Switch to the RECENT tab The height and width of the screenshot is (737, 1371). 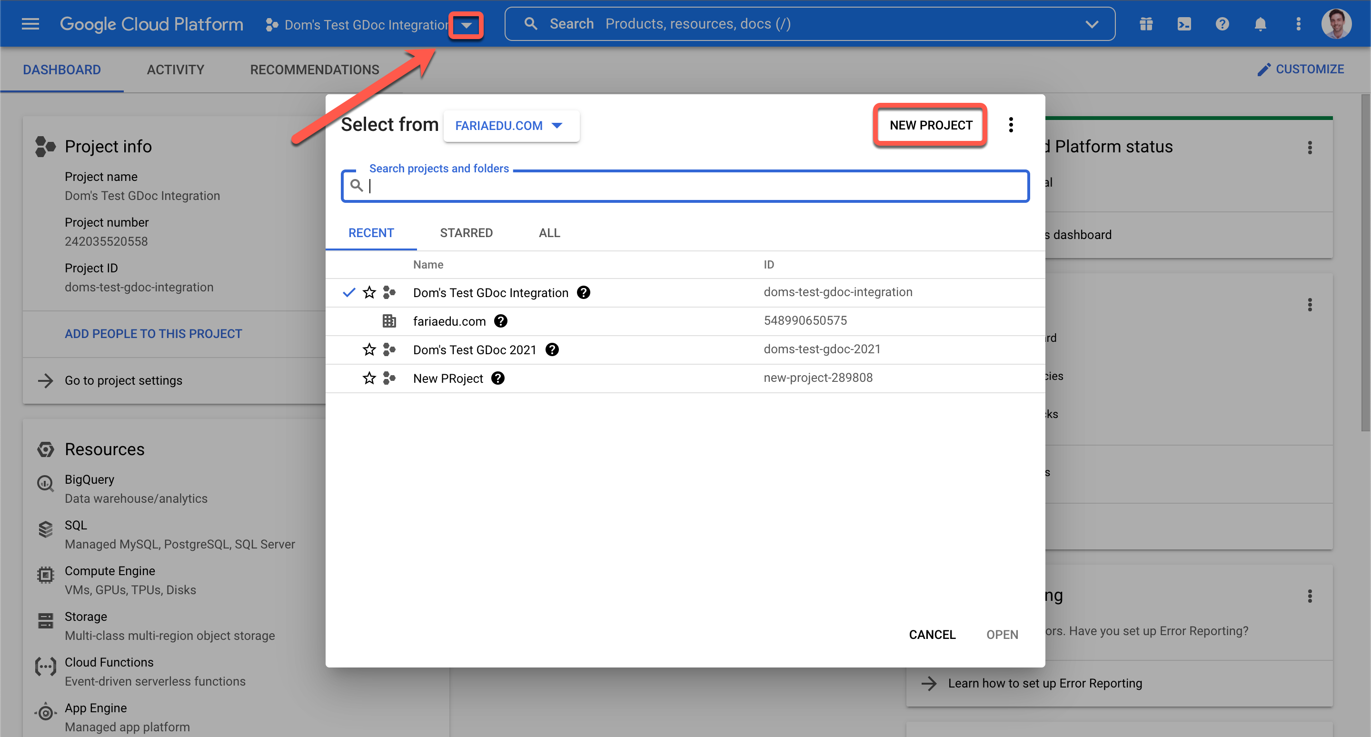pos(371,233)
